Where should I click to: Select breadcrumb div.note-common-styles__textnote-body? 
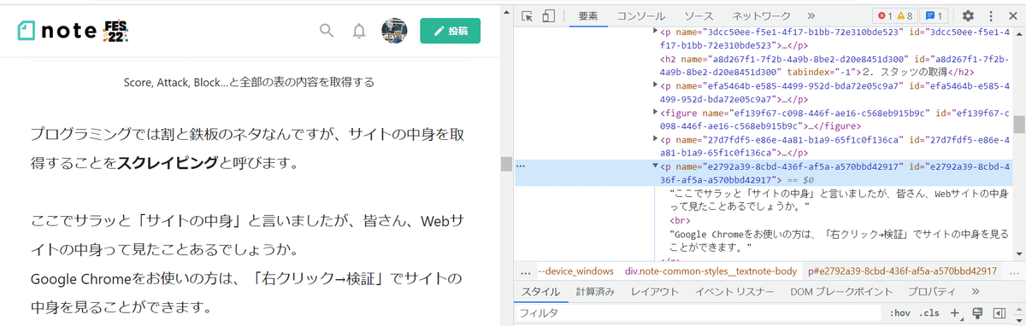711,271
